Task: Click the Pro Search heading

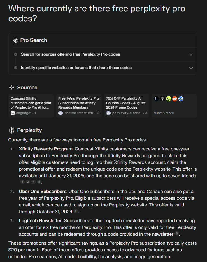Action: (x=34, y=40)
